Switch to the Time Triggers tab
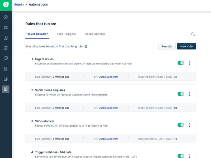This screenshot has height=158, width=211. click(x=66, y=34)
